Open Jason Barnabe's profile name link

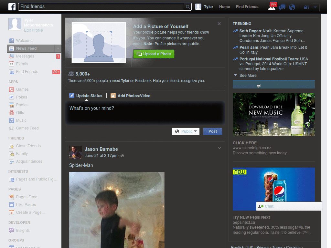(101, 149)
